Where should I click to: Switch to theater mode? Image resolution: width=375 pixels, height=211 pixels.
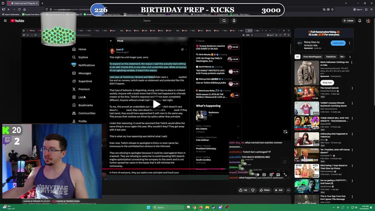point(278,175)
